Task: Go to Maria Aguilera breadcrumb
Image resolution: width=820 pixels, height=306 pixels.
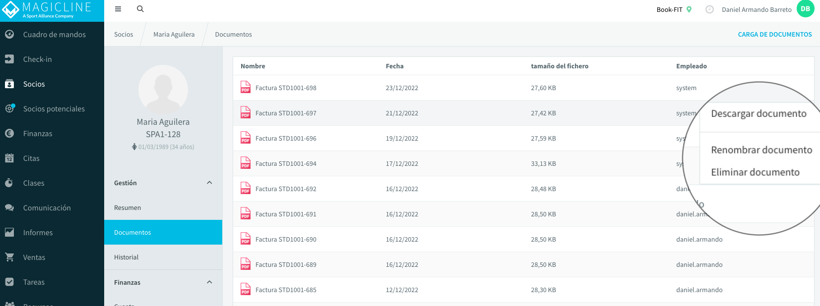Action: coord(174,34)
